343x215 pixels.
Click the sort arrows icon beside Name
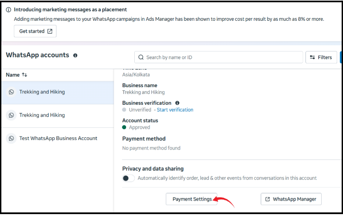point(24,75)
